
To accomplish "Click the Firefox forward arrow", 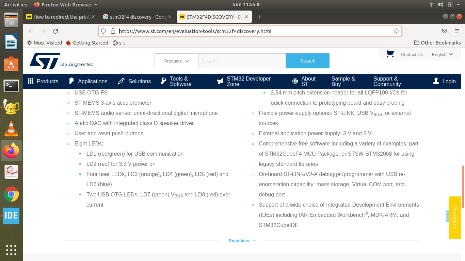I will (43, 31).
